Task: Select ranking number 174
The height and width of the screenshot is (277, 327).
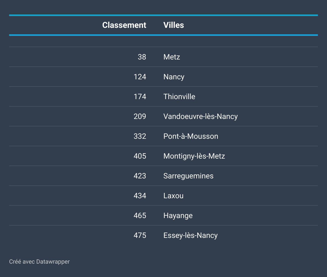Action: tap(140, 96)
